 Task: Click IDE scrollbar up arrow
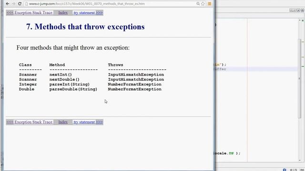300,20
